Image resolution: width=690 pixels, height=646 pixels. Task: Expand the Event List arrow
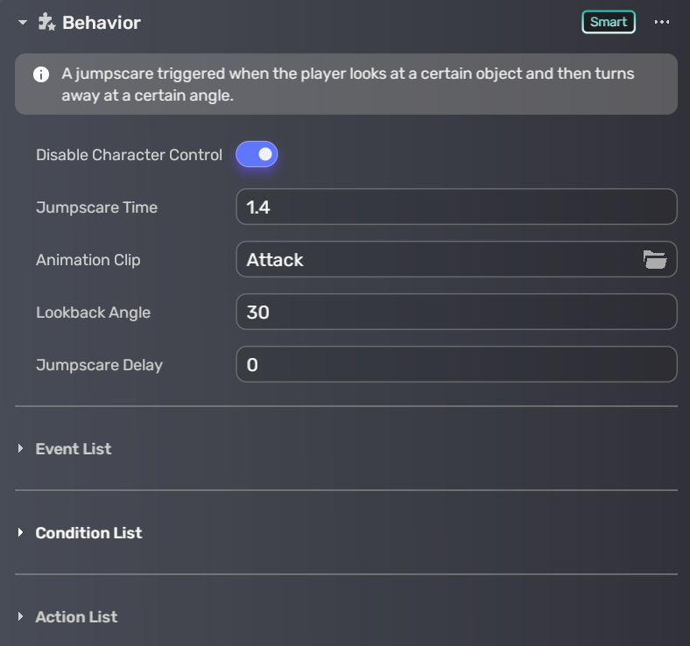pyautogui.click(x=21, y=449)
